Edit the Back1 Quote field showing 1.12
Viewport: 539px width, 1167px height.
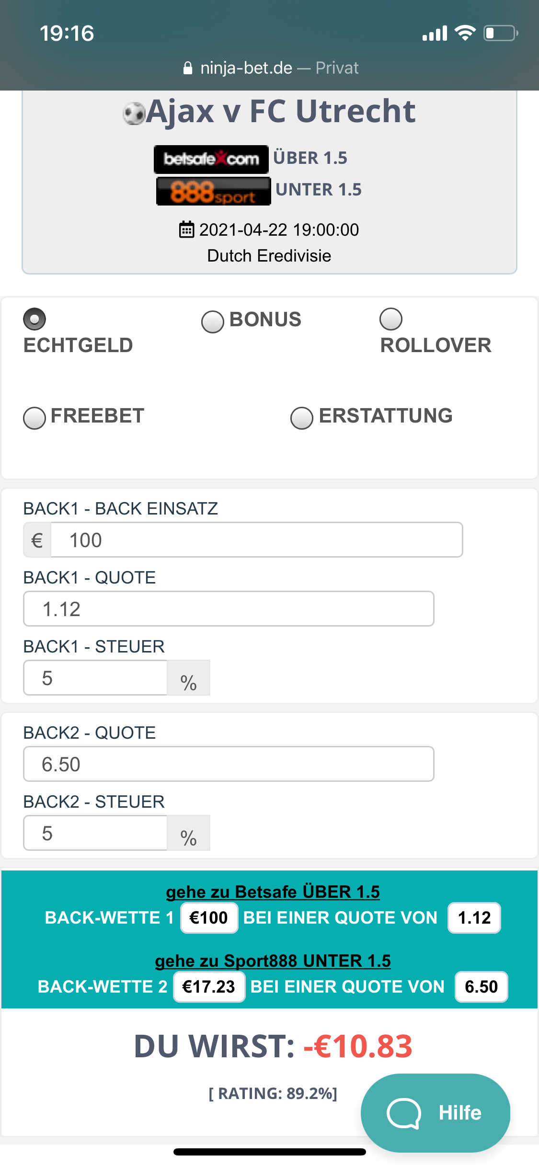[229, 609]
